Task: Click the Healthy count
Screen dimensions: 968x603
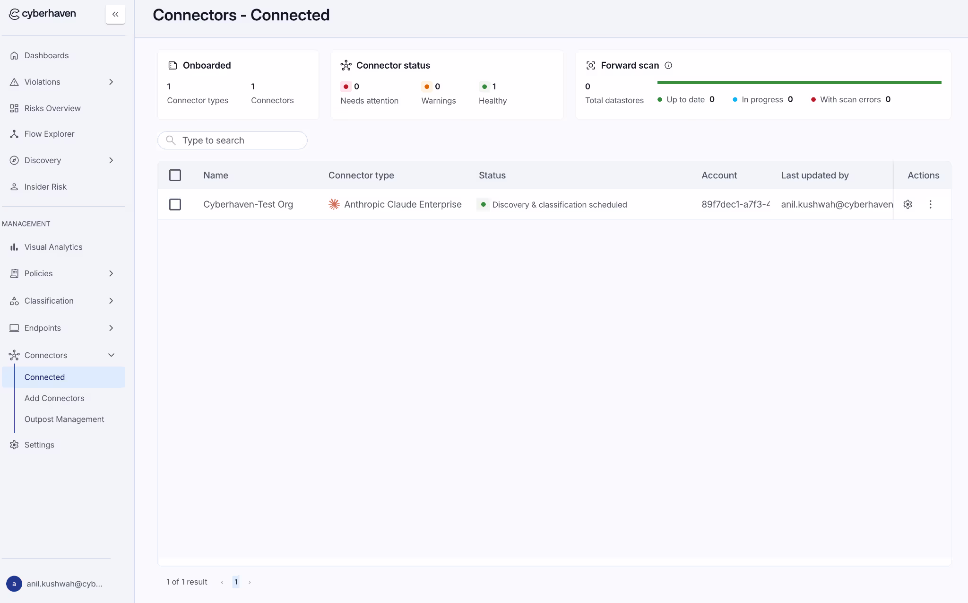Action: point(494,87)
